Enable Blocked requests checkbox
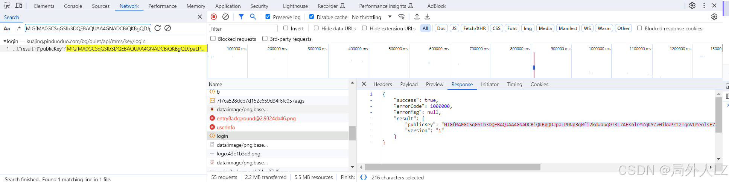This screenshot has height=182, width=729. click(x=213, y=39)
